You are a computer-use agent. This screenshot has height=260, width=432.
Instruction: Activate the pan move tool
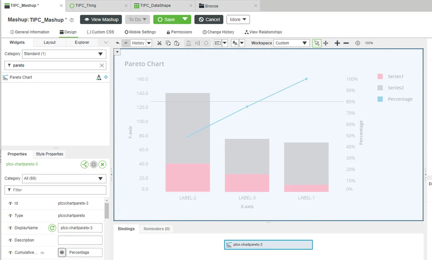click(326, 43)
